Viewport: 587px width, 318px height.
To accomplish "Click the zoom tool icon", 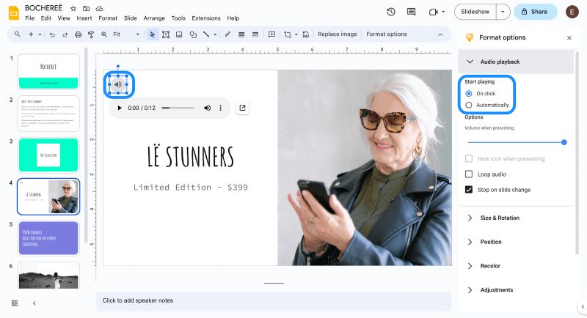I will 104,34.
